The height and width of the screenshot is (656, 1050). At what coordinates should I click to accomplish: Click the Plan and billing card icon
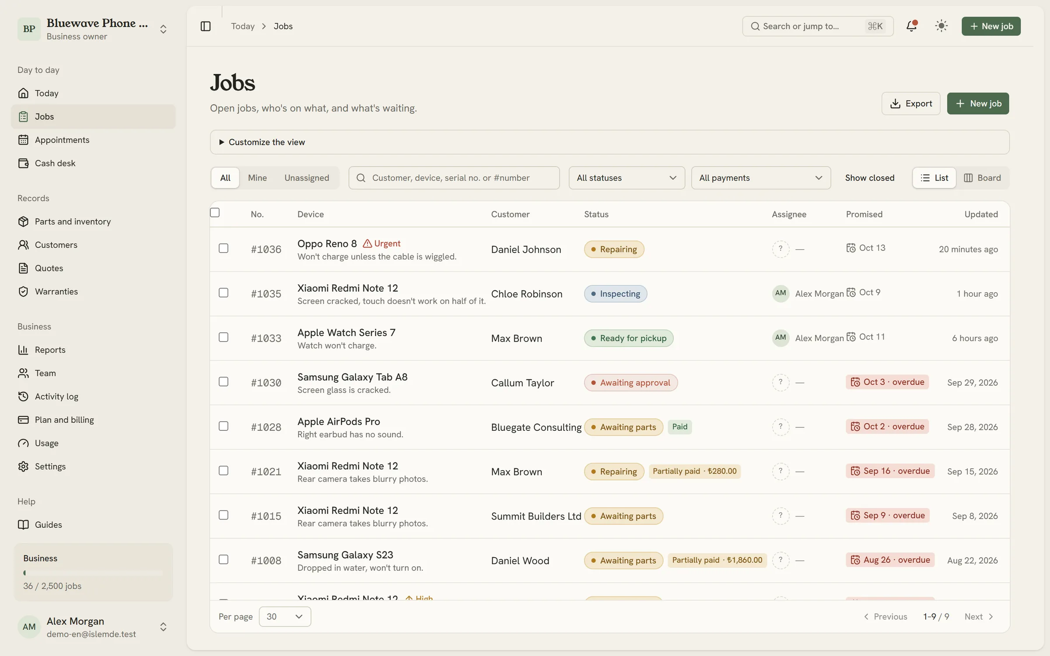[23, 420]
